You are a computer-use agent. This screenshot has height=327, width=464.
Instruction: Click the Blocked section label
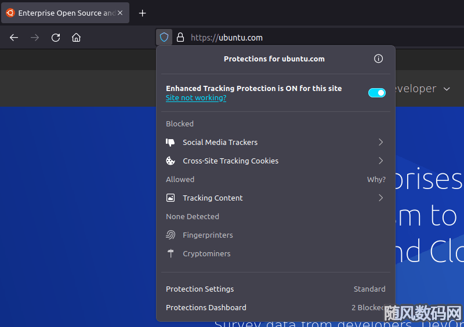point(180,123)
